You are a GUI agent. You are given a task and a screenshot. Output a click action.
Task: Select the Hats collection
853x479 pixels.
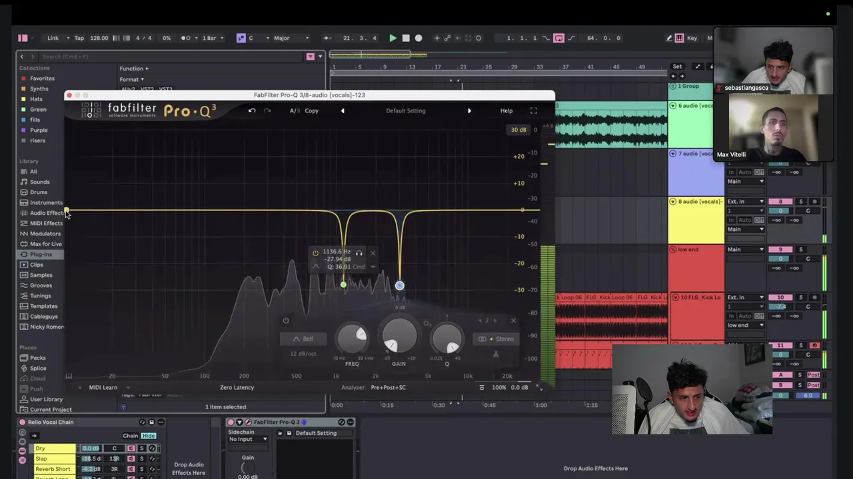point(36,99)
